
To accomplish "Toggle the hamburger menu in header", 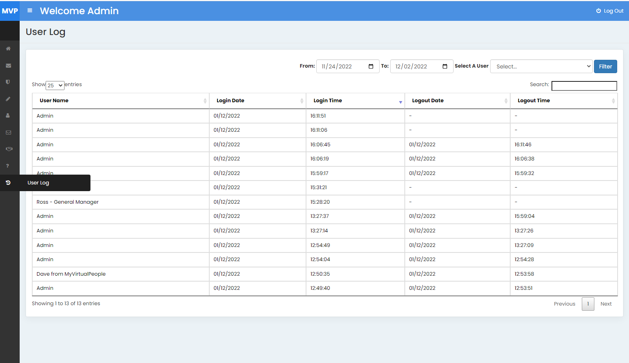I will coord(30,11).
